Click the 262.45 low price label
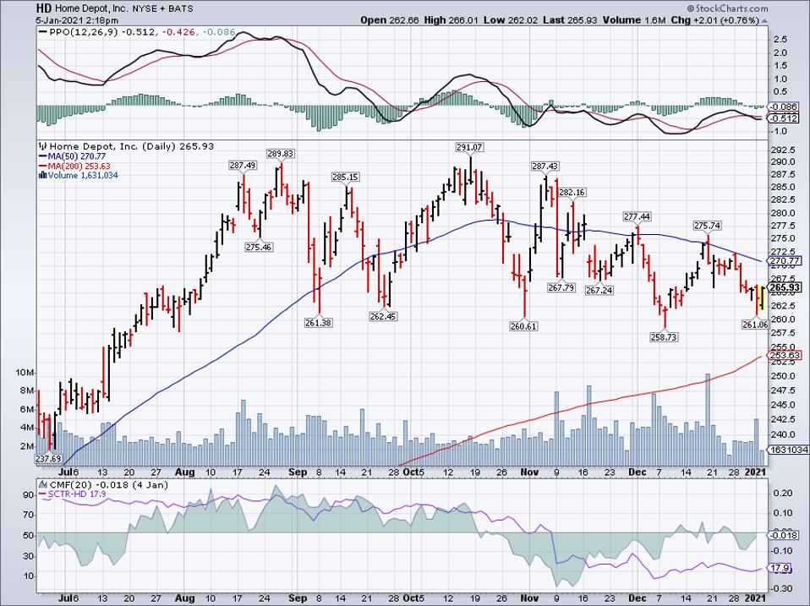 pyautogui.click(x=383, y=316)
